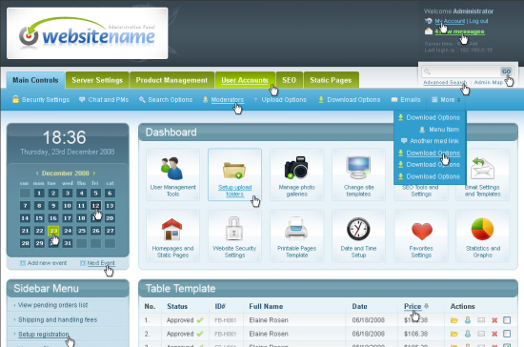Open Website Security Settings padlock icon
Viewport: 524px width, 347px height.
click(234, 229)
